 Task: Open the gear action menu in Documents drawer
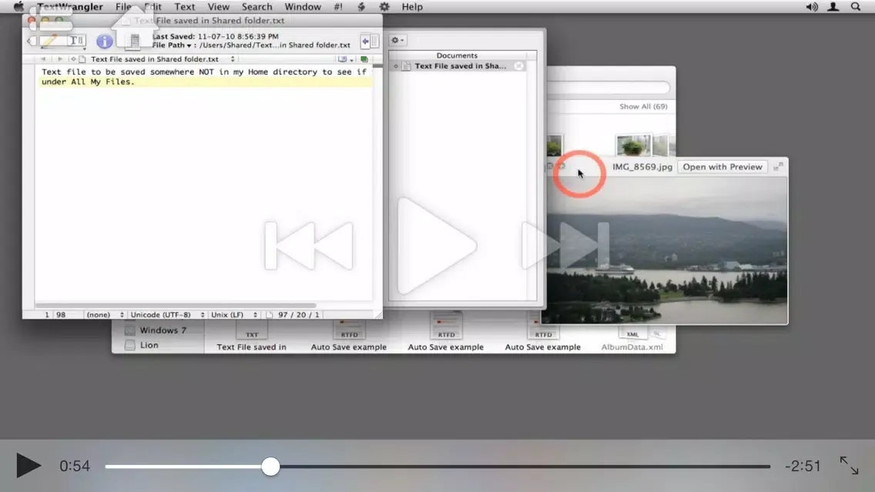click(x=397, y=40)
